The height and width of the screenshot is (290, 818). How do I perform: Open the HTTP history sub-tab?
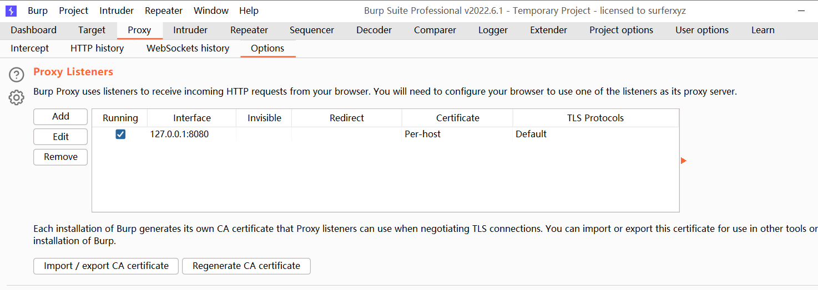click(97, 48)
